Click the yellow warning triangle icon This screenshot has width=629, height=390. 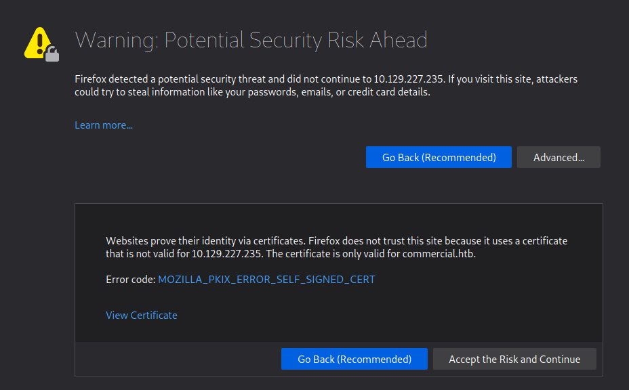(39, 42)
